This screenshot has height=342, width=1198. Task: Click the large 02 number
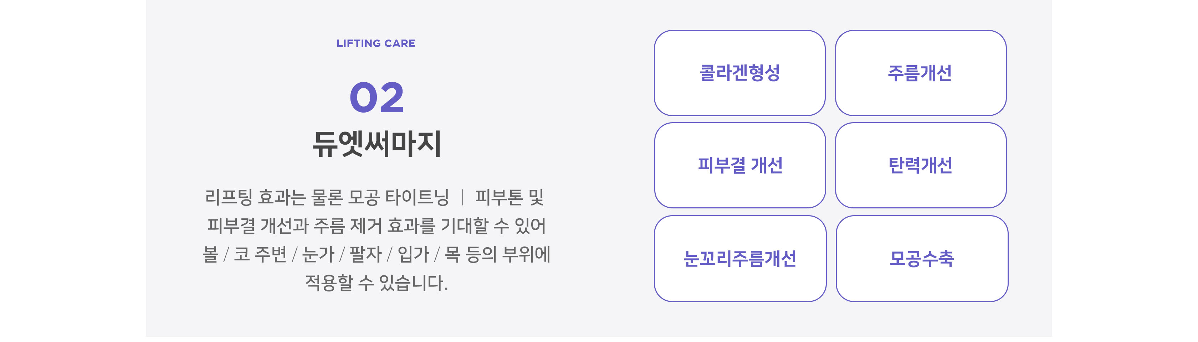pyautogui.click(x=377, y=98)
